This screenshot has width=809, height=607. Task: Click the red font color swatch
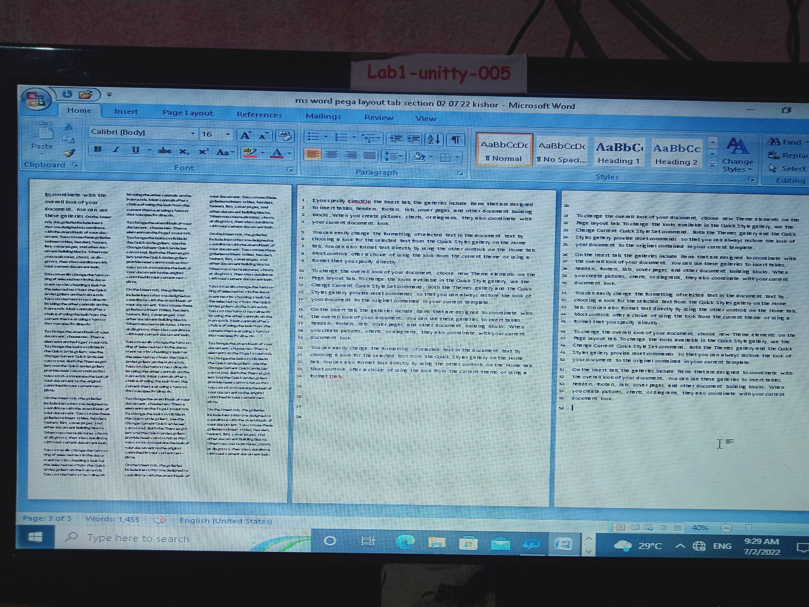click(x=277, y=153)
